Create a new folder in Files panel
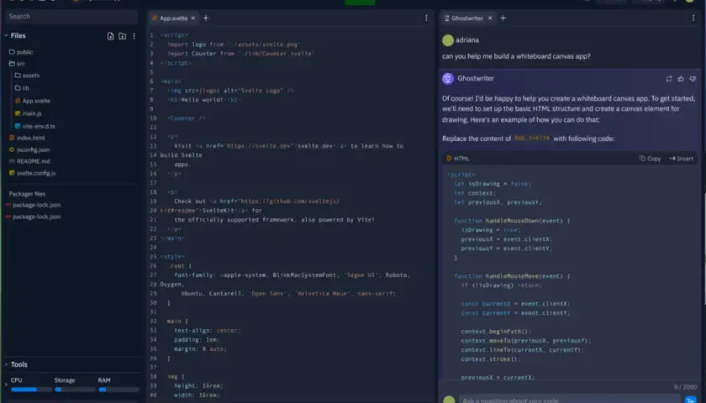706x403 pixels. (x=122, y=36)
